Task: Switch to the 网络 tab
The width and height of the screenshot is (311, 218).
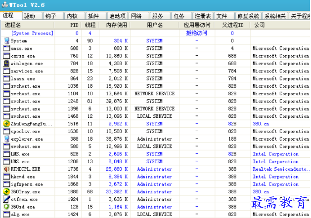Action: point(139,16)
